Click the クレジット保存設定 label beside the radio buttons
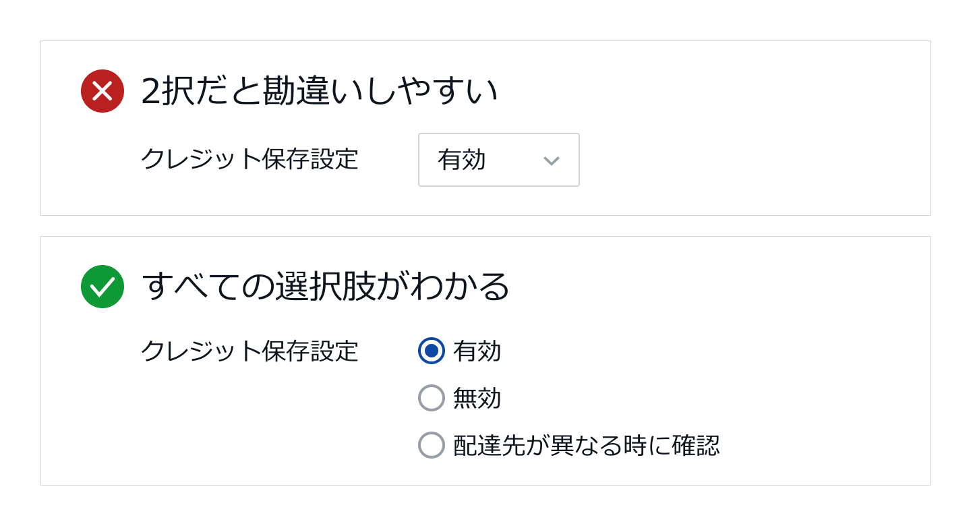Screen dimensions: 971x526 click(249, 351)
